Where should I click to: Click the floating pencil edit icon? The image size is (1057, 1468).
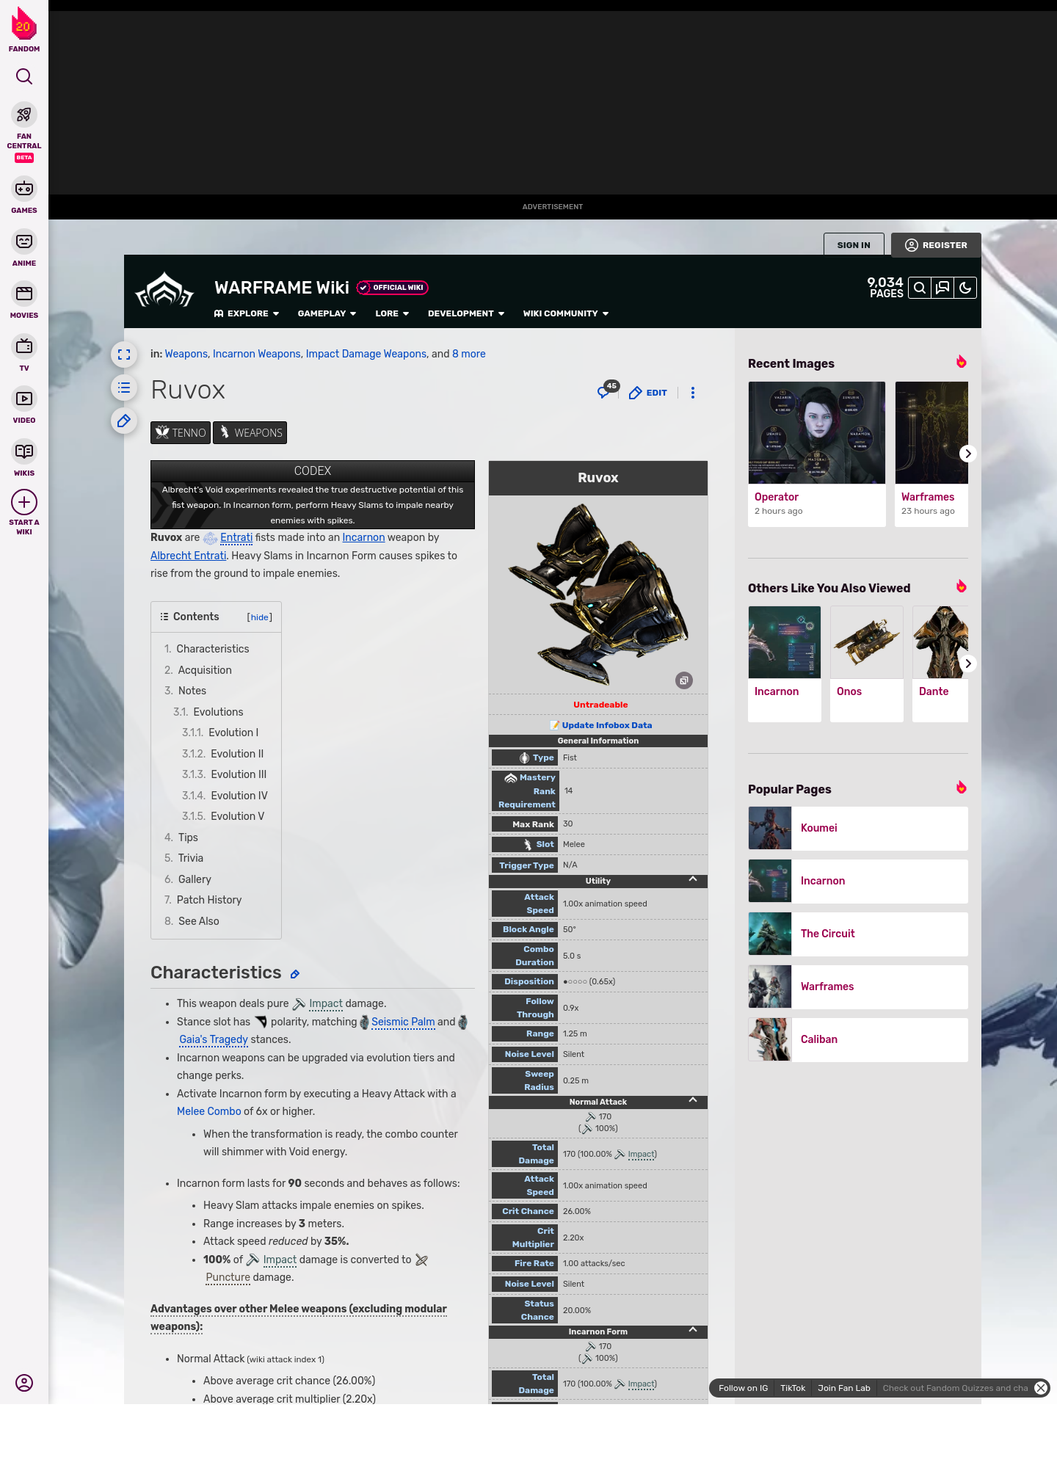tap(124, 421)
